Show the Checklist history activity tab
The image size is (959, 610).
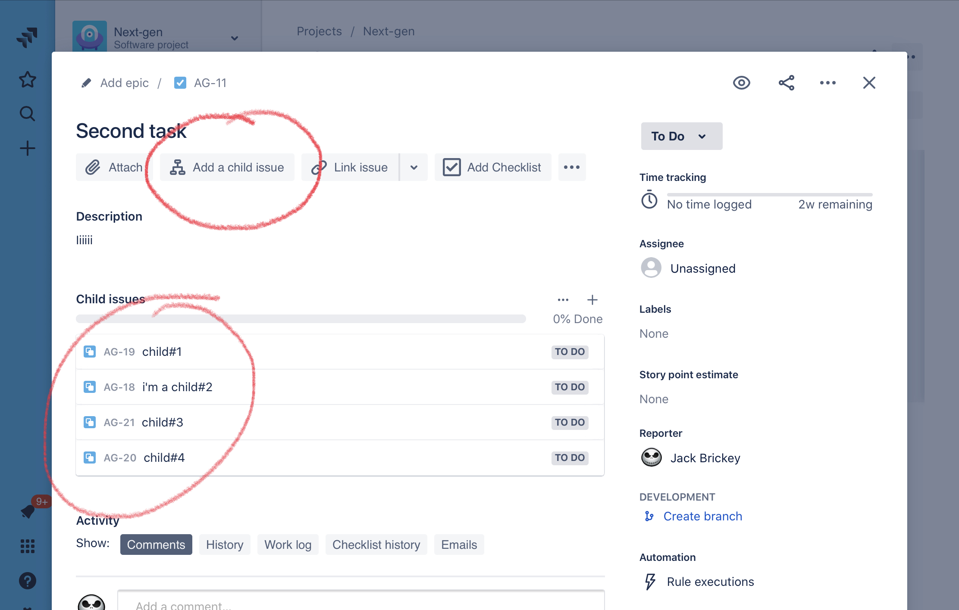click(376, 544)
